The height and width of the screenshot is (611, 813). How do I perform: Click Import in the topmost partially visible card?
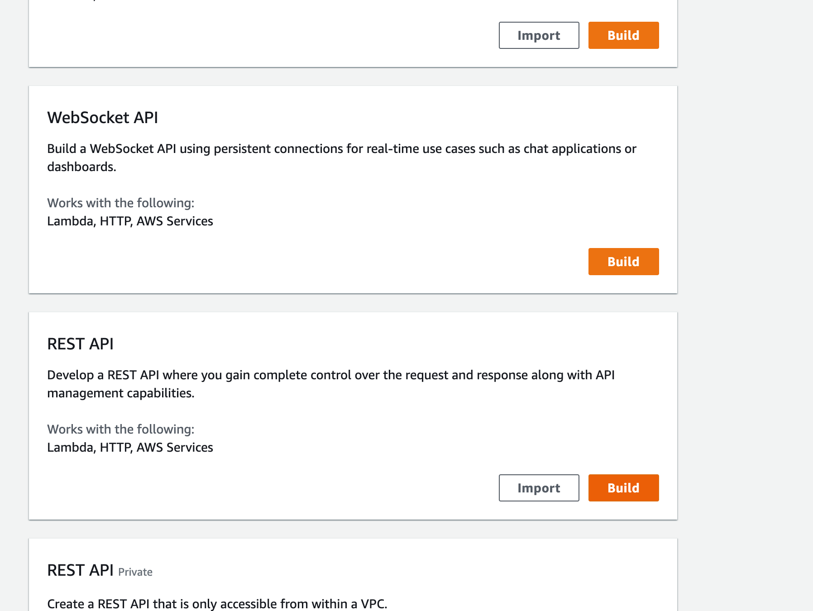[x=539, y=35]
